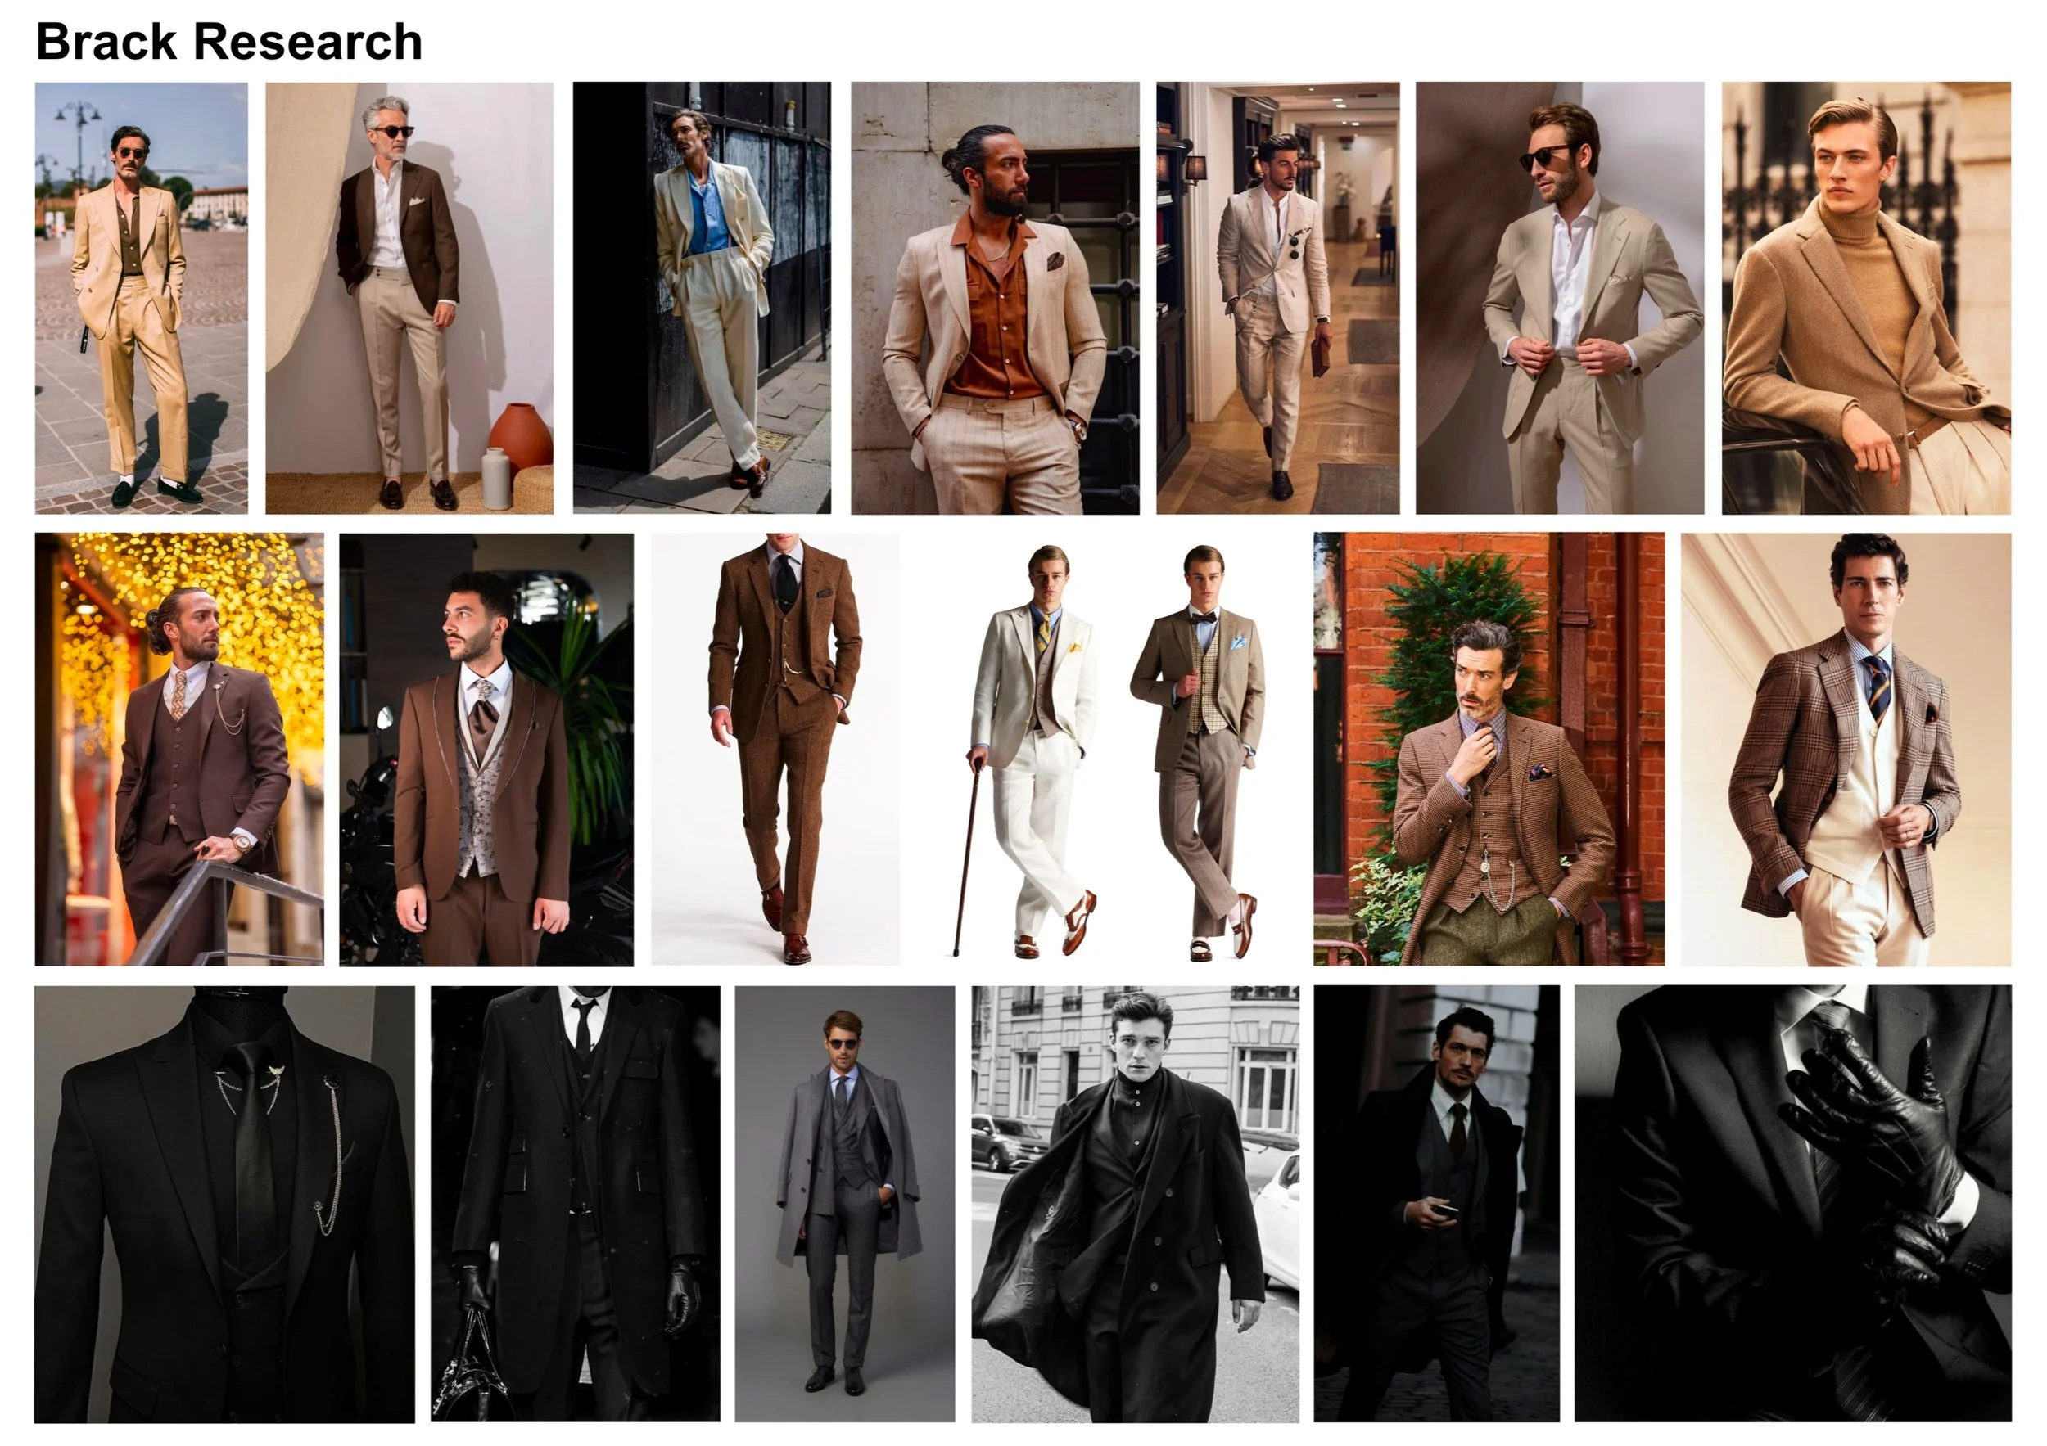Click the black and white flowing coat photo

[1135, 1203]
